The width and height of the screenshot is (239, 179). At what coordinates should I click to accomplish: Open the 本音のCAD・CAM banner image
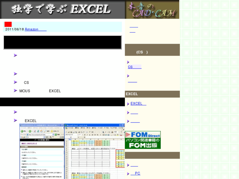(152, 9)
